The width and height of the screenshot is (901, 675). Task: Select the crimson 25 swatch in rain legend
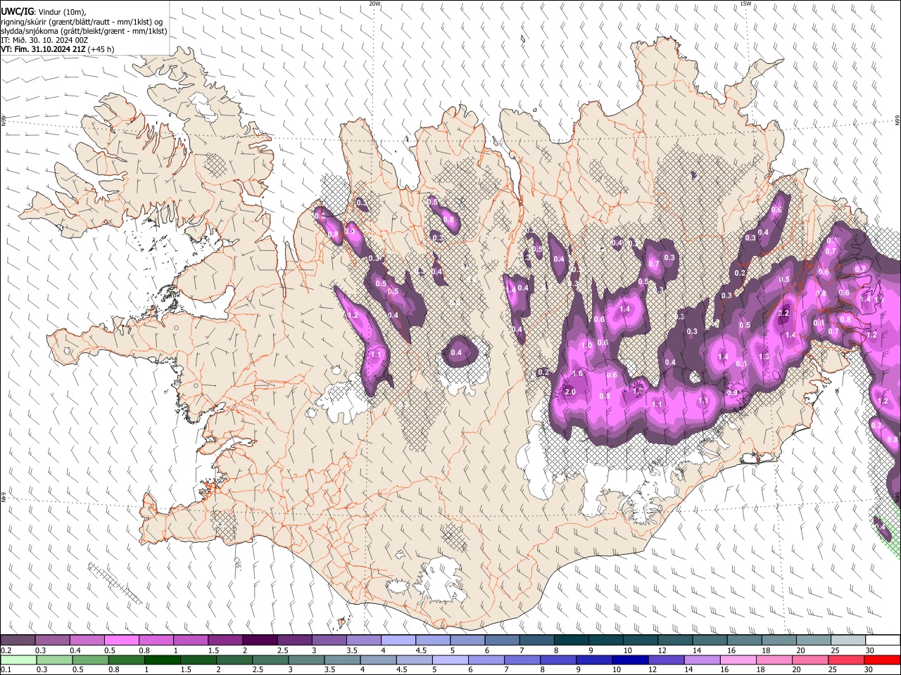pos(846,660)
